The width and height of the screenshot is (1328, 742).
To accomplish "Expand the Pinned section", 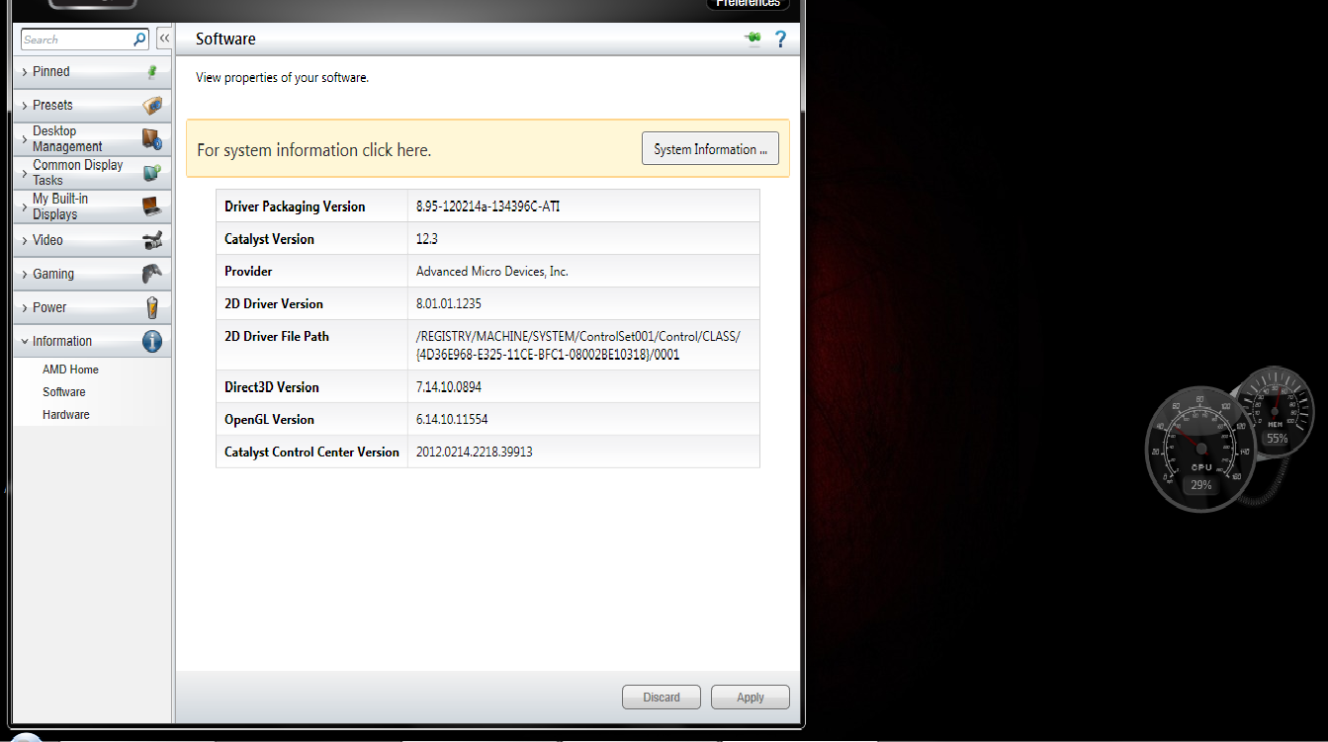I will pyautogui.click(x=51, y=72).
